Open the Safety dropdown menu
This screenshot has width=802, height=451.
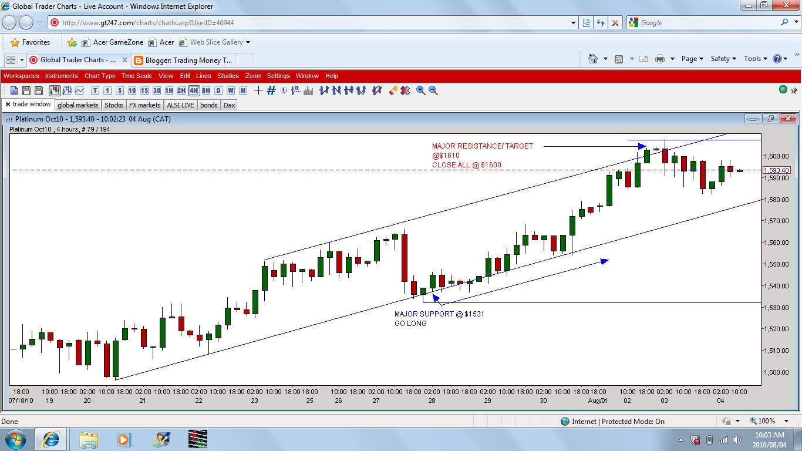(x=723, y=59)
